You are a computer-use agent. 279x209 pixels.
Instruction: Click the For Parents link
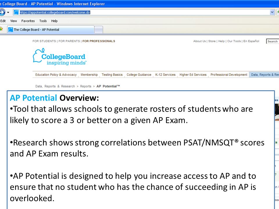click(69, 41)
